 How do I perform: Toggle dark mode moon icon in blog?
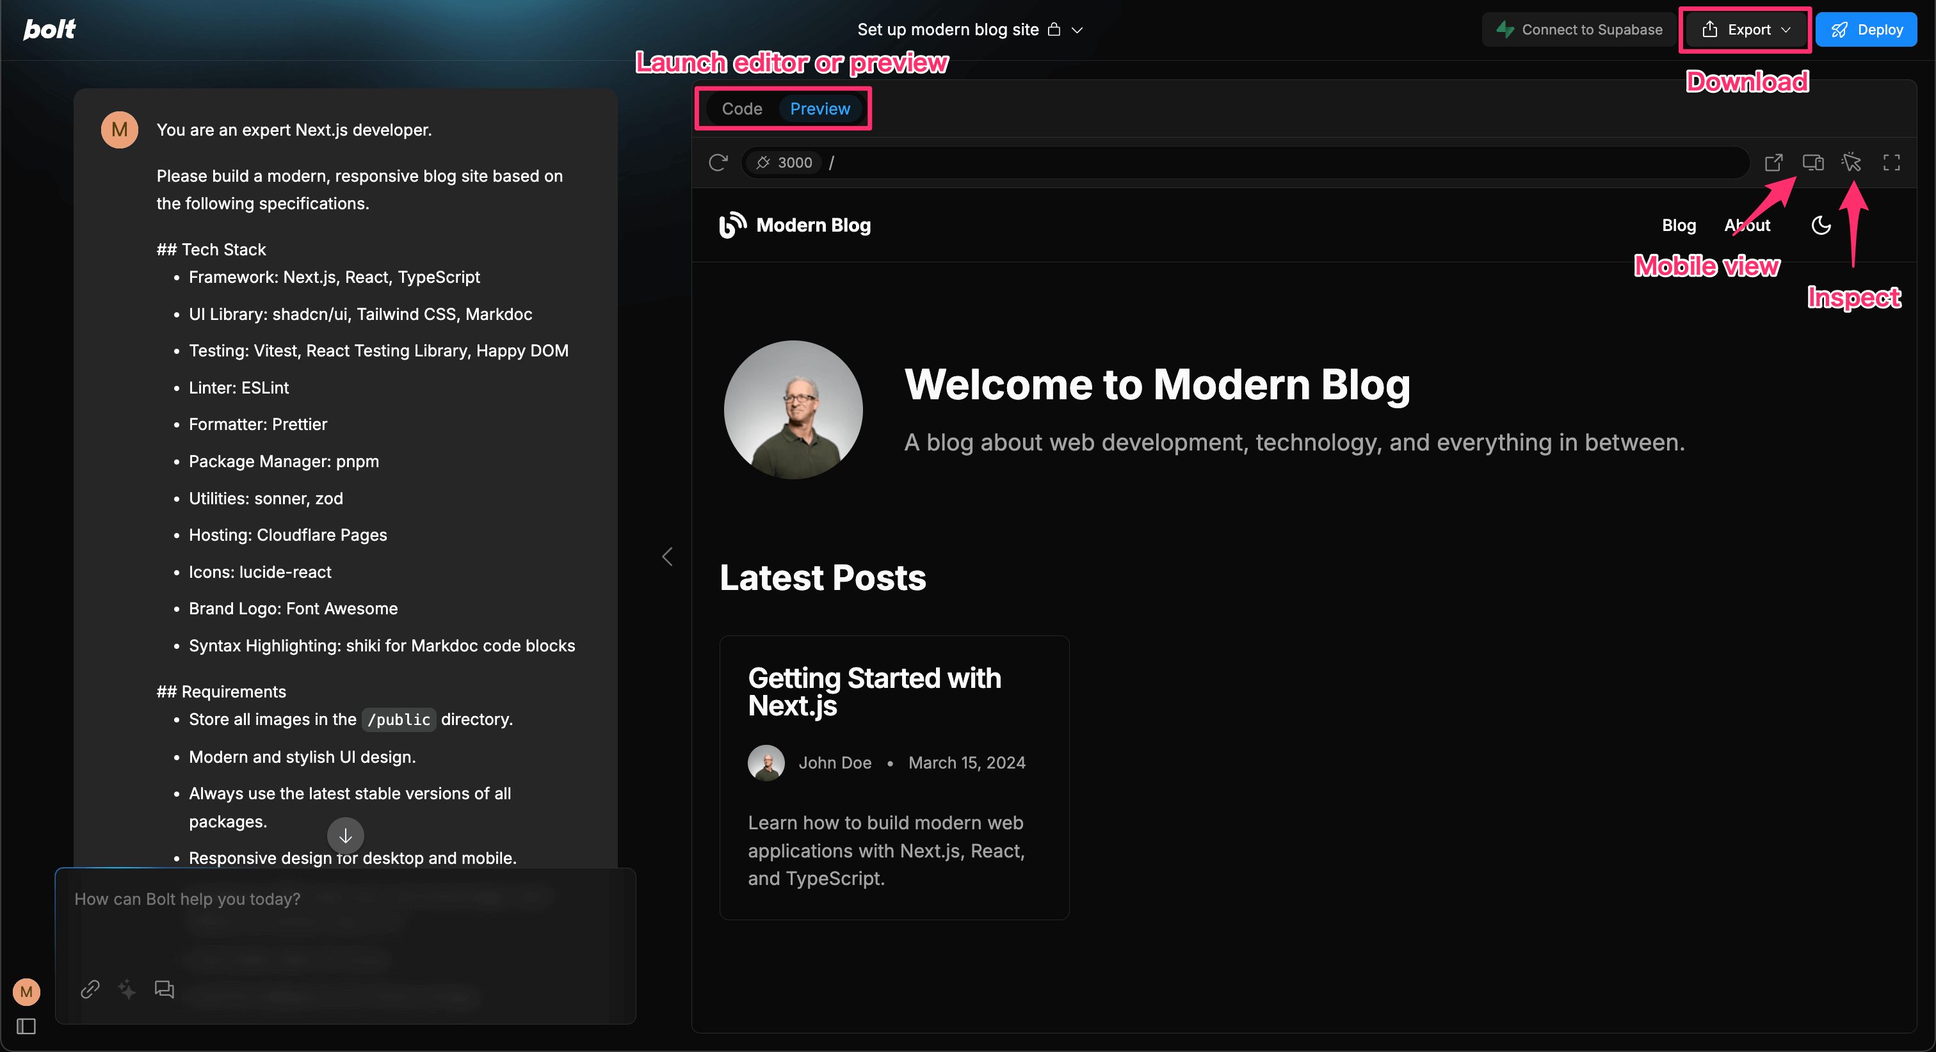(1821, 225)
